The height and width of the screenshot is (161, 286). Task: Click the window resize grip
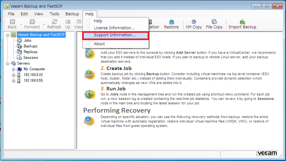pos(281,155)
